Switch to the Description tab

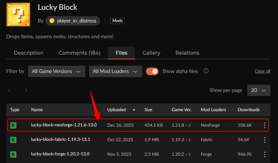pyautogui.click(x=28, y=53)
